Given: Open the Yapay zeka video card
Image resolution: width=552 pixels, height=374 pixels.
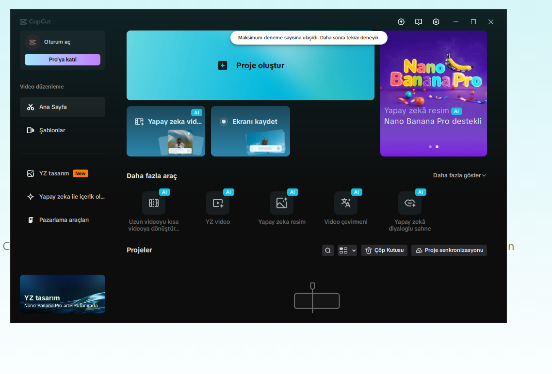Looking at the screenshot, I should coord(166,131).
